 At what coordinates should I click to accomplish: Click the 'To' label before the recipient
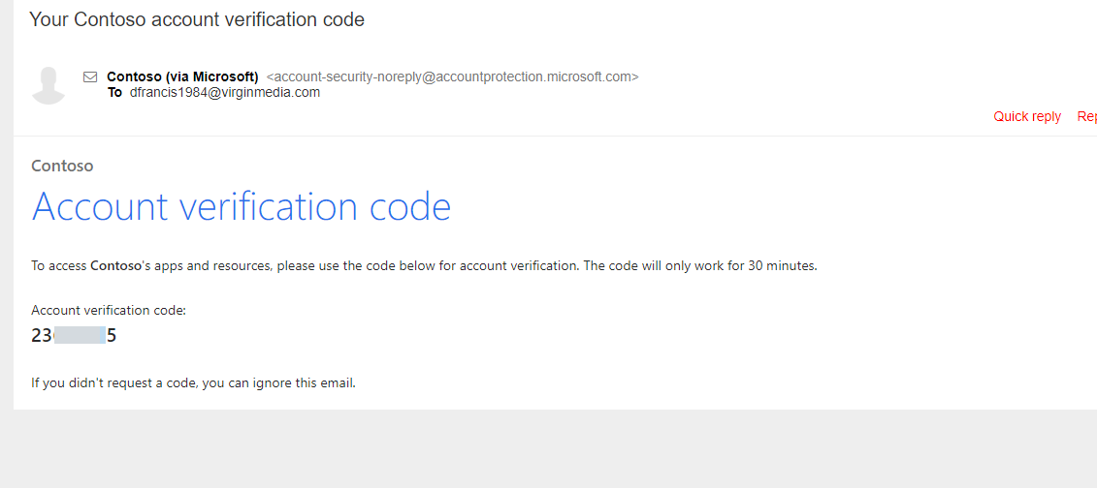pos(114,92)
